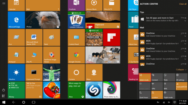The width and height of the screenshot is (188, 105).
Task: Toggle Tablet mode
Action: click(x=145, y=77)
